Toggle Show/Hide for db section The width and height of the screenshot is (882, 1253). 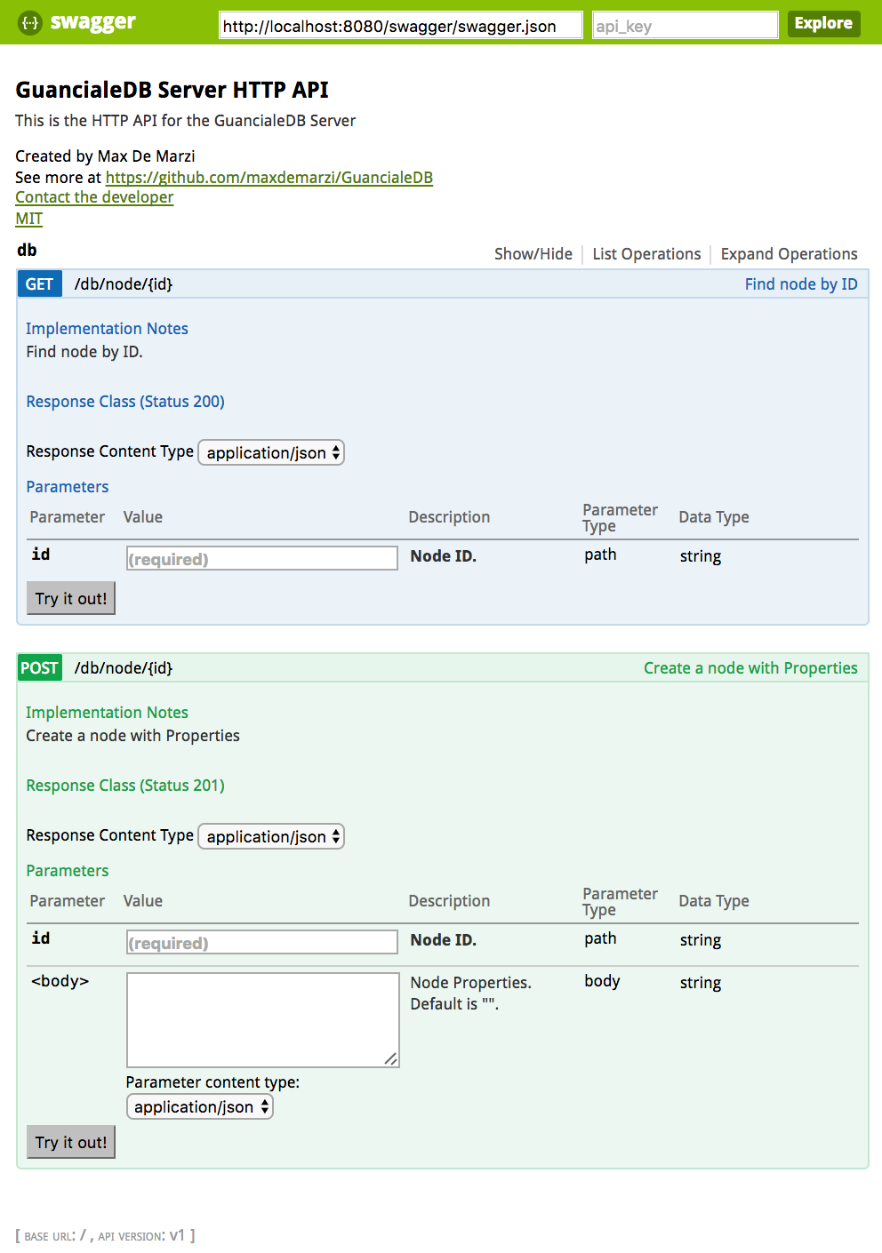533,254
